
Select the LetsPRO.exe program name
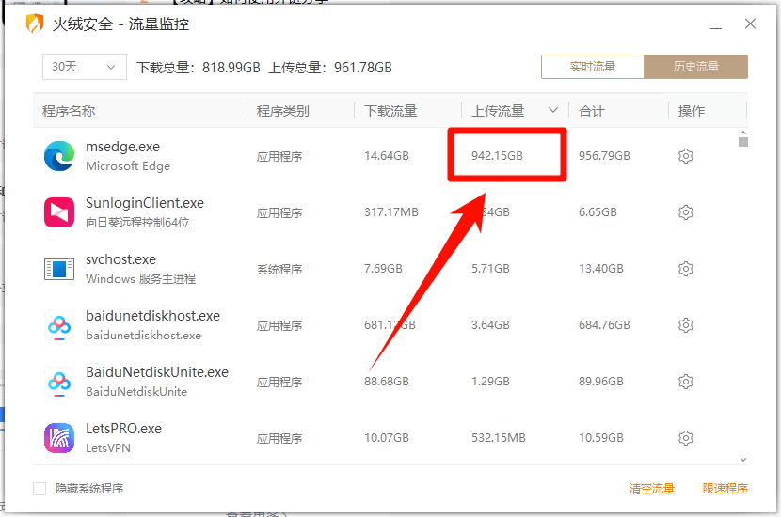pyautogui.click(x=123, y=429)
